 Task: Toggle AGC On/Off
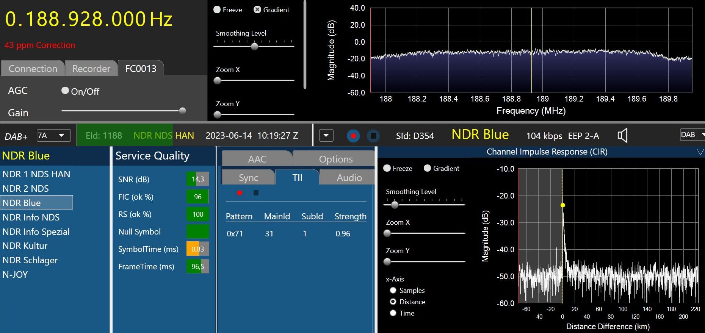click(65, 91)
